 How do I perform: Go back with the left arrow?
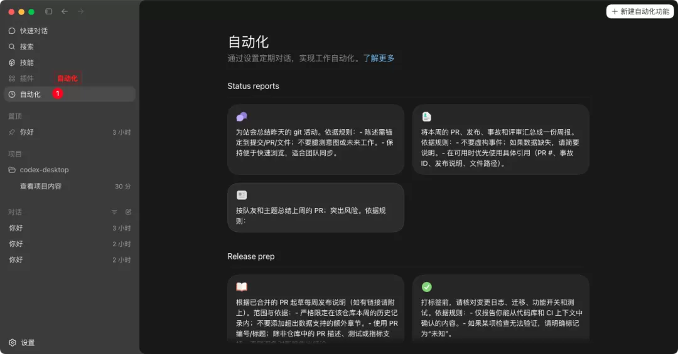click(65, 12)
